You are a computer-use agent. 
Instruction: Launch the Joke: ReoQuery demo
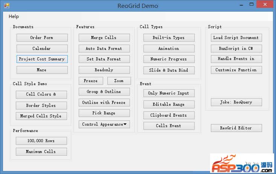coord(236,102)
